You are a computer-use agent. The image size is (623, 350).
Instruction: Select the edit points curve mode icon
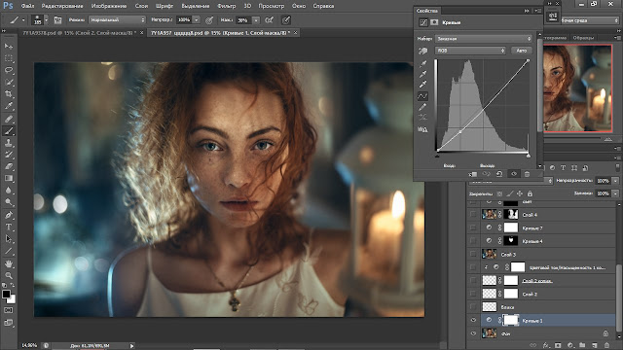click(422, 95)
